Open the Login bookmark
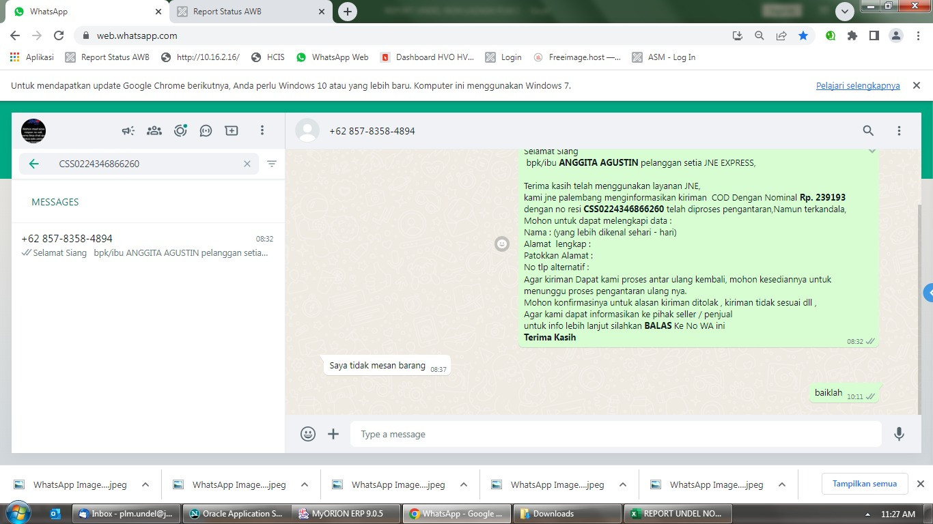Image resolution: width=933 pixels, height=524 pixels. (x=503, y=57)
